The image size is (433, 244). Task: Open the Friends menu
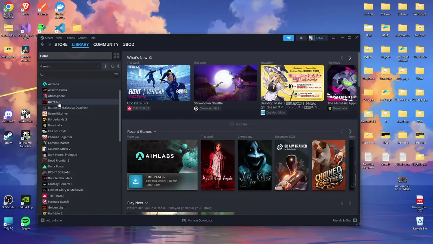[70, 38]
